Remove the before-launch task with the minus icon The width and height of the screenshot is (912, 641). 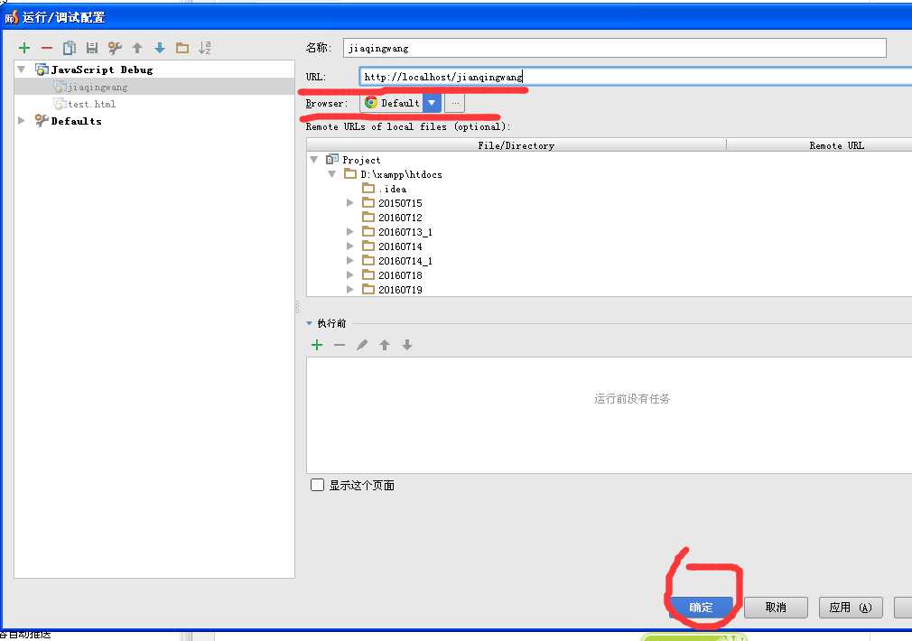tap(340, 345)
